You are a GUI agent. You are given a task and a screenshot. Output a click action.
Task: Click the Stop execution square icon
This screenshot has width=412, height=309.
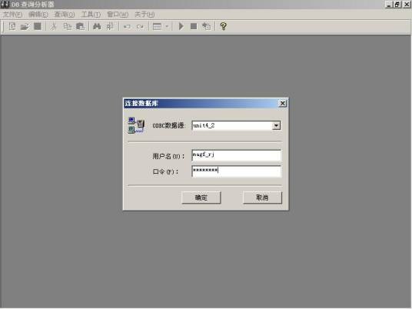coord(194,26)
